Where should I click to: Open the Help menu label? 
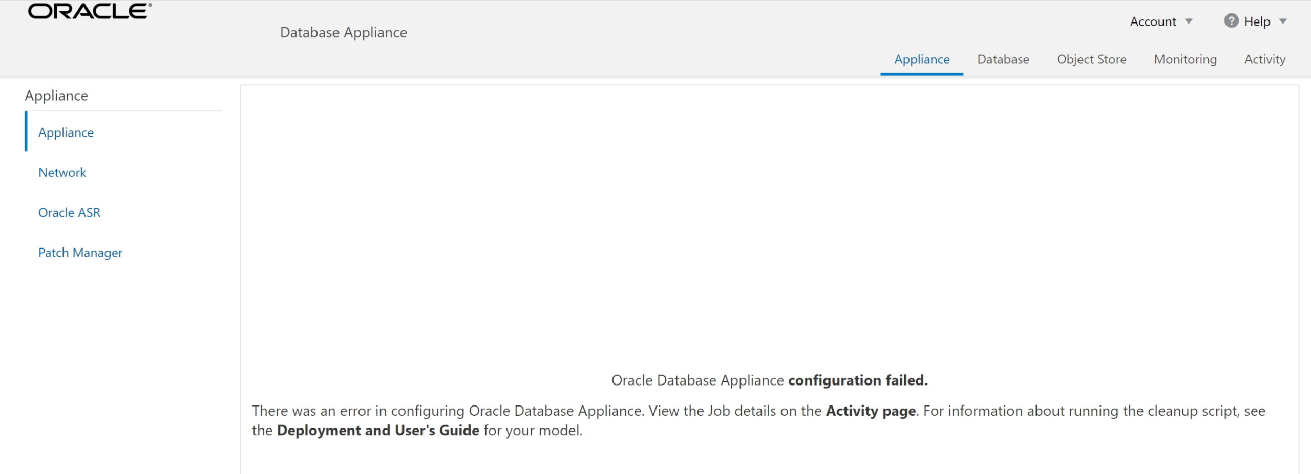[x=1257, y=21]
